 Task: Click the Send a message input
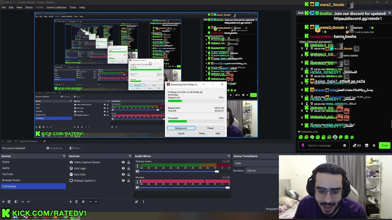[x=323, y=145]
